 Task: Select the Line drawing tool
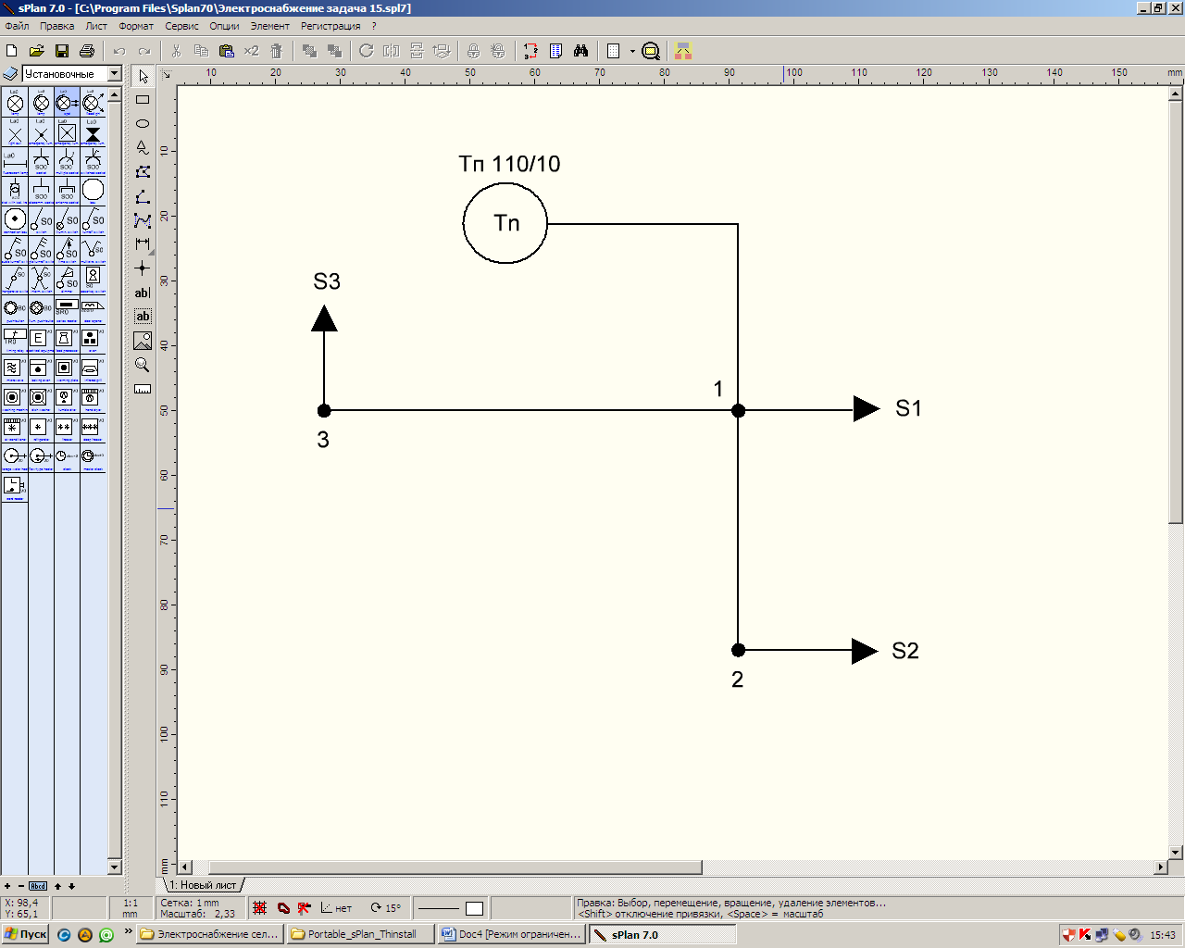[143, 196]
